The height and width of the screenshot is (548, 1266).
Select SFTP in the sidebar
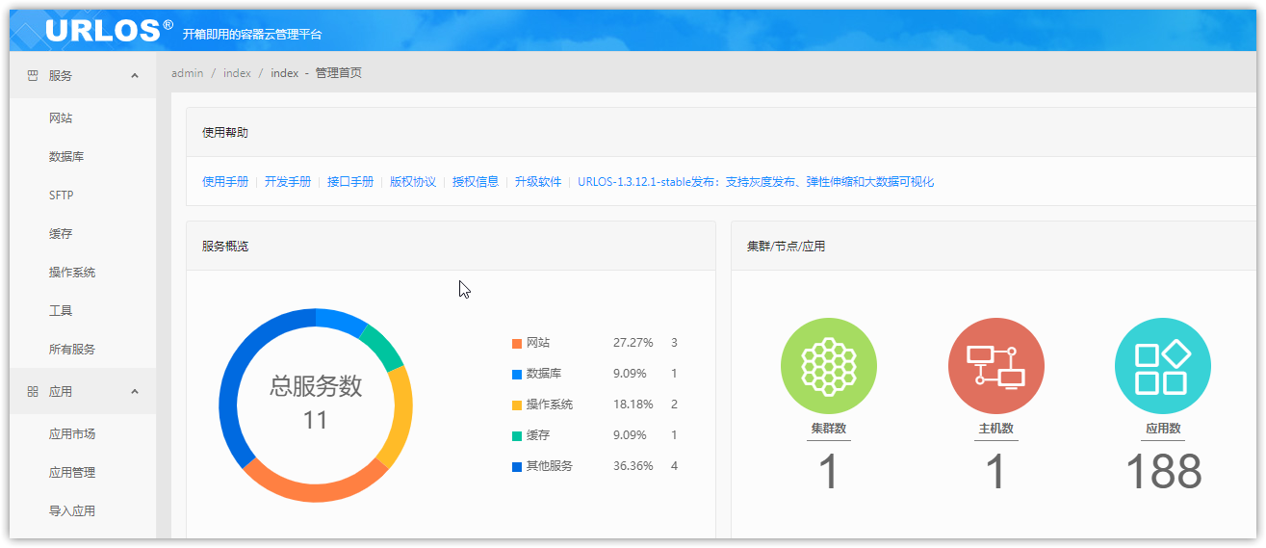pos(62,196)
